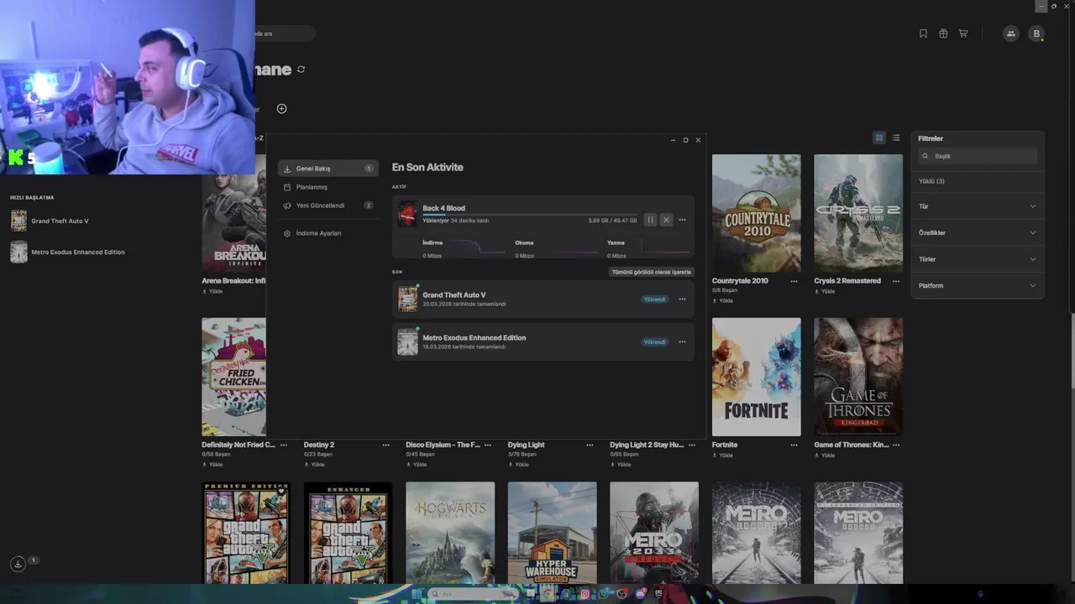Screen dimensions: 1075x604
Task: Open Game of Thrones Kingsroad options menu
Action: click(x=896, y=445)
